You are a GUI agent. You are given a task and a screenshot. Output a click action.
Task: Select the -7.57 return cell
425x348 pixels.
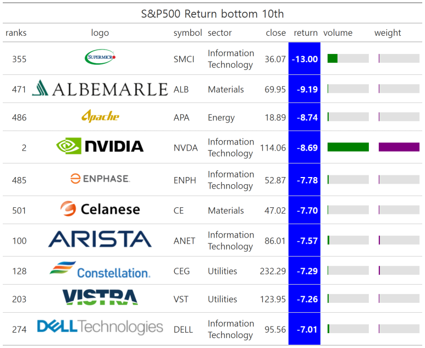coord(305,240)
